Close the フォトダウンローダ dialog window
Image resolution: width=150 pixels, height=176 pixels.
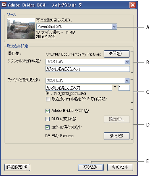[133, 5]
